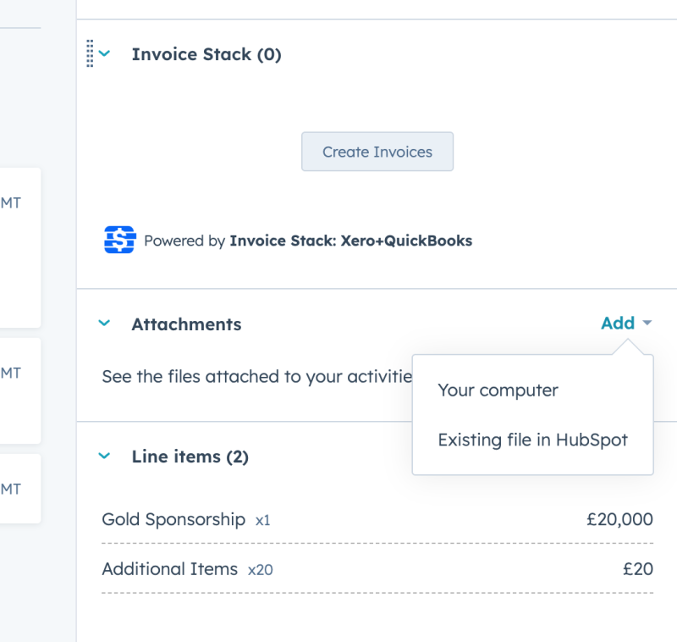Open the Invoice Stack: Xero+QuickBooks link
Viewport: 677px width, 642px height.
[350, 241]
